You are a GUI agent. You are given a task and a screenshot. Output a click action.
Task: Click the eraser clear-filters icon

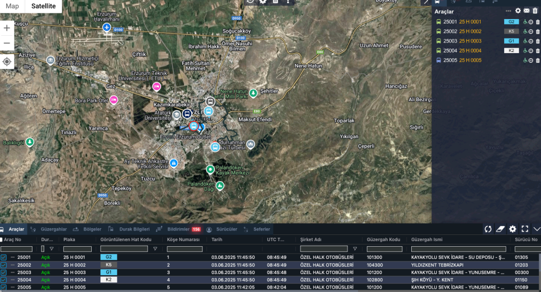point(500,229)
